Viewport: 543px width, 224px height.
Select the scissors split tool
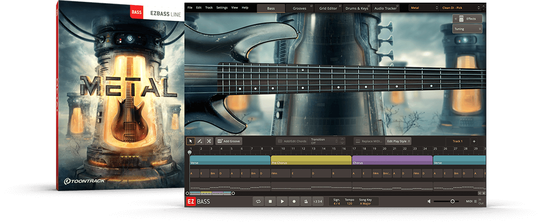coord(209,141)
